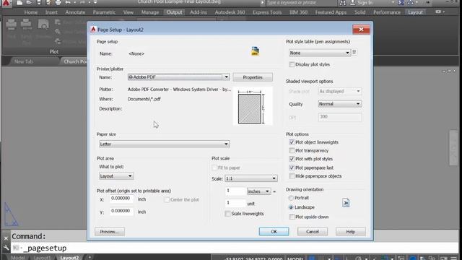Click the Redo arrow in quick access toolbar
This screenshot has width=462, height=260.
click(82, 3)
